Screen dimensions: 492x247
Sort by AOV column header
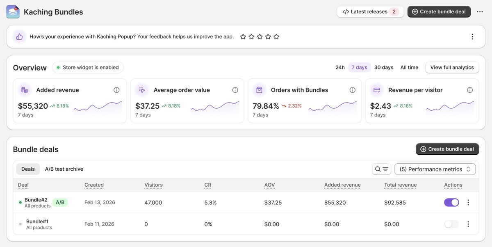tap(269, 185)
